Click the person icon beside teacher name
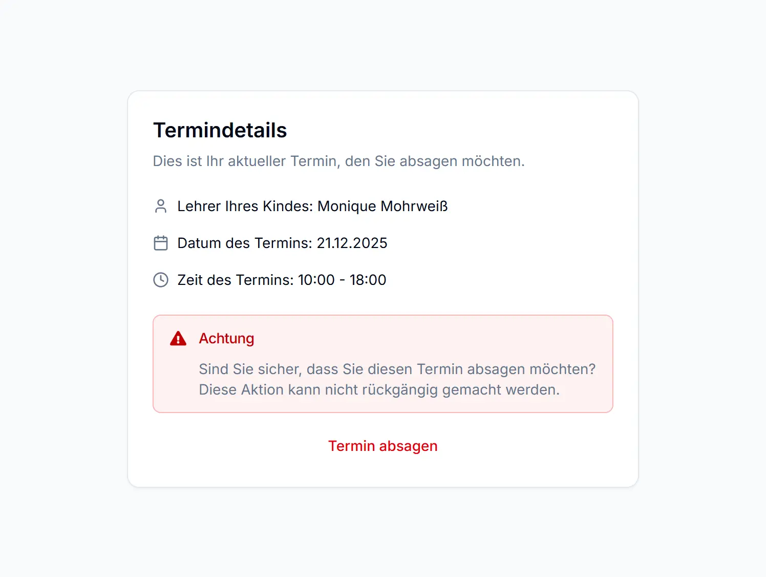The height and width of the screenshot is (577, 766). pyautogui.click(x=161, y=206)
